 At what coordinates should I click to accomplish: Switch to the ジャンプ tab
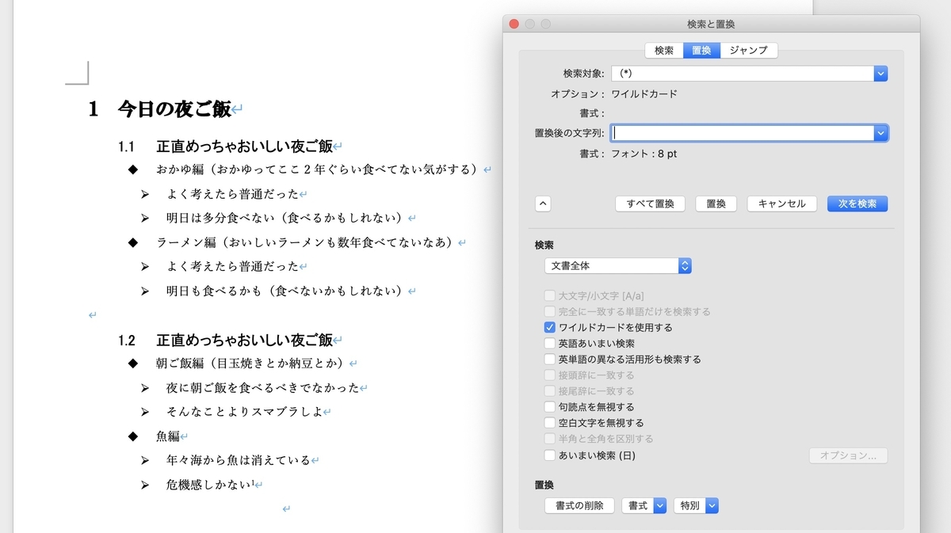coord(747,50)
